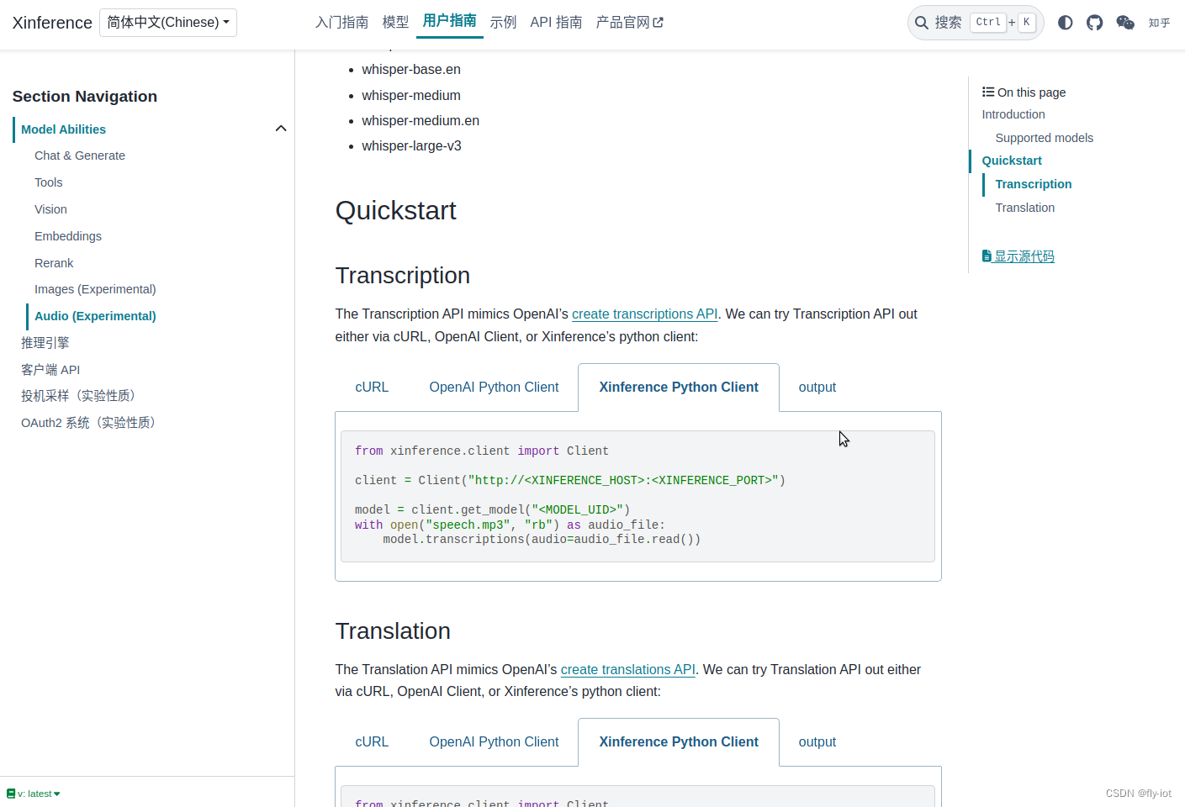The height and width of the screenshot is (807, 1185).
Task: Click the "On this page" list icon
Action: click(x=988, y=92)
